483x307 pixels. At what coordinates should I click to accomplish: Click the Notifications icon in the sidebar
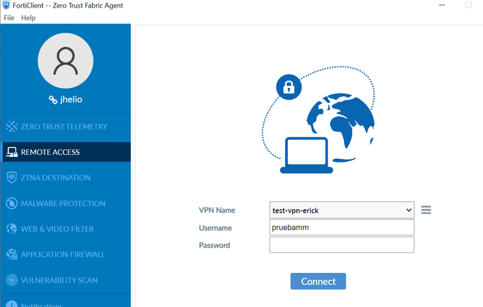tap(12, 304)
